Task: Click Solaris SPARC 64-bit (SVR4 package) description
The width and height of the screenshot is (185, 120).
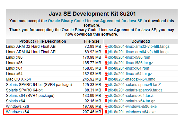Action: 39,85
